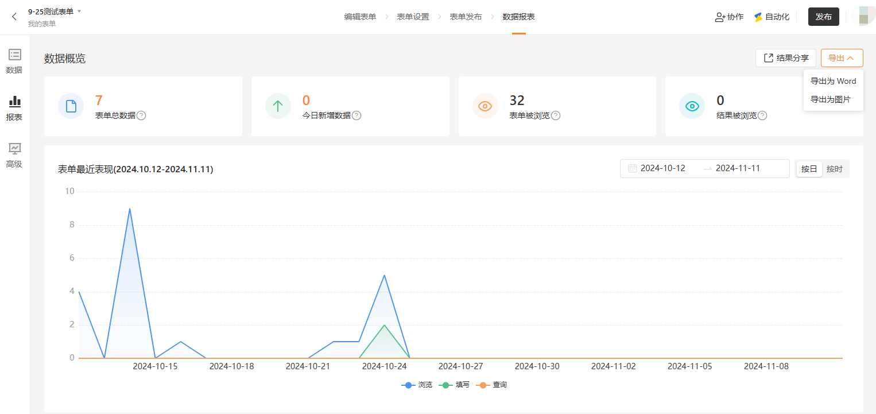Click the share icon in 结果分享

(768, 57)
